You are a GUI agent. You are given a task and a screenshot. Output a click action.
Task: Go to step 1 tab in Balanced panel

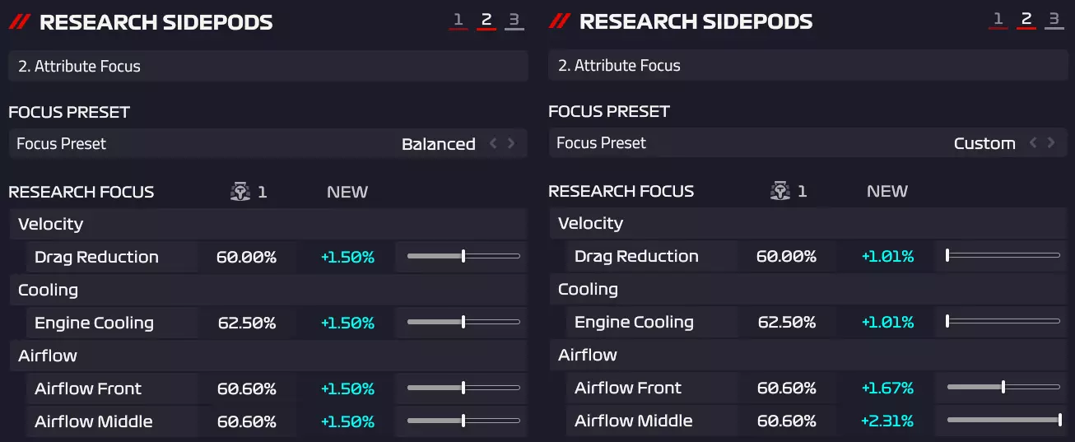458,20
